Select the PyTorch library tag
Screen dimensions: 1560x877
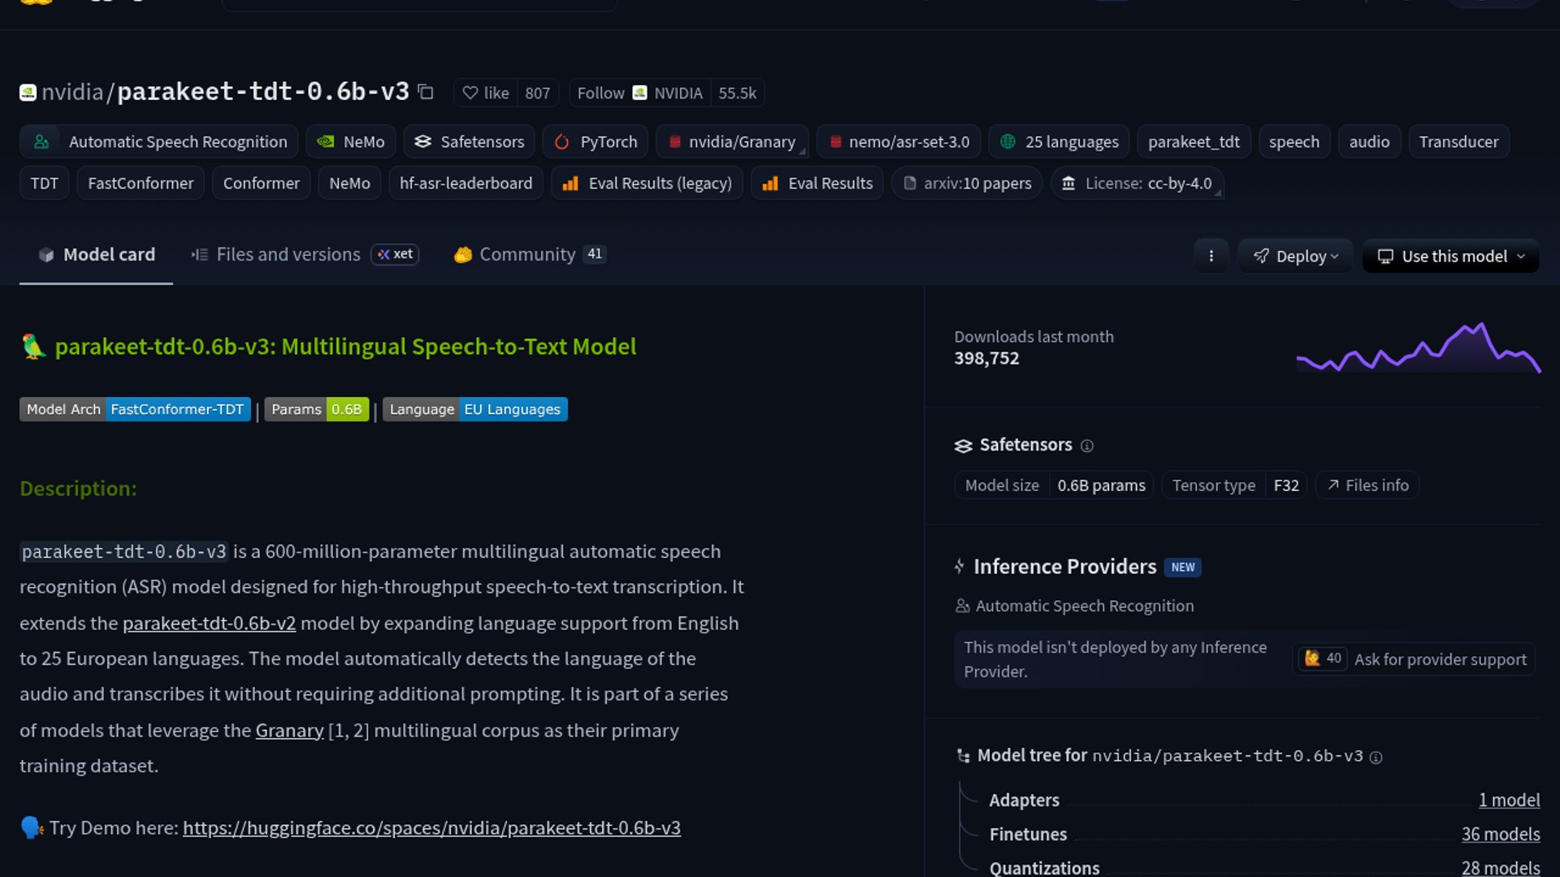596,142
